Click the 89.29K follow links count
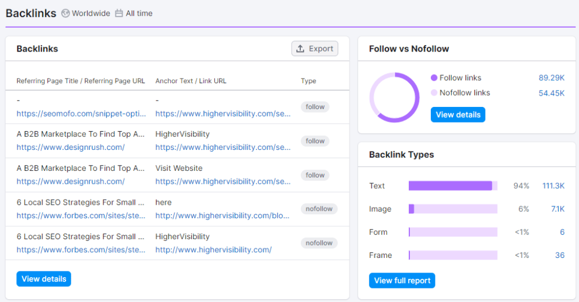 pos(551,78)
